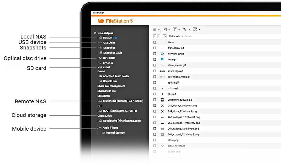Open the remote mount dropdown arrow
281x164 pixels.
199,30
